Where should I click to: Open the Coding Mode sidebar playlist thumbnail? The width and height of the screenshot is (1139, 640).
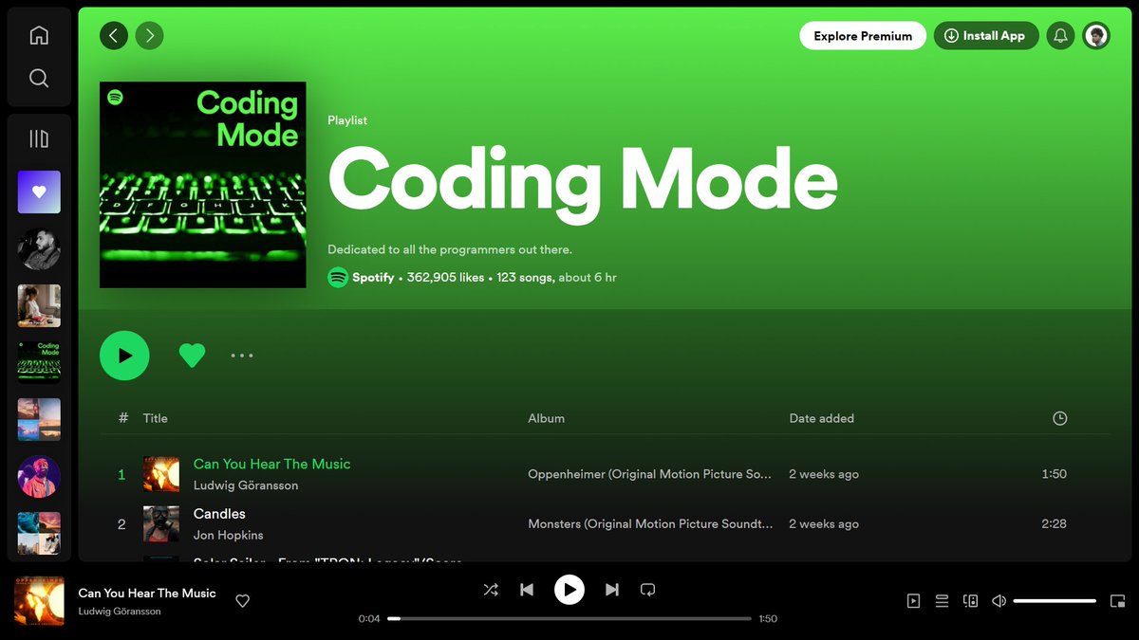[x=39, y=362]
